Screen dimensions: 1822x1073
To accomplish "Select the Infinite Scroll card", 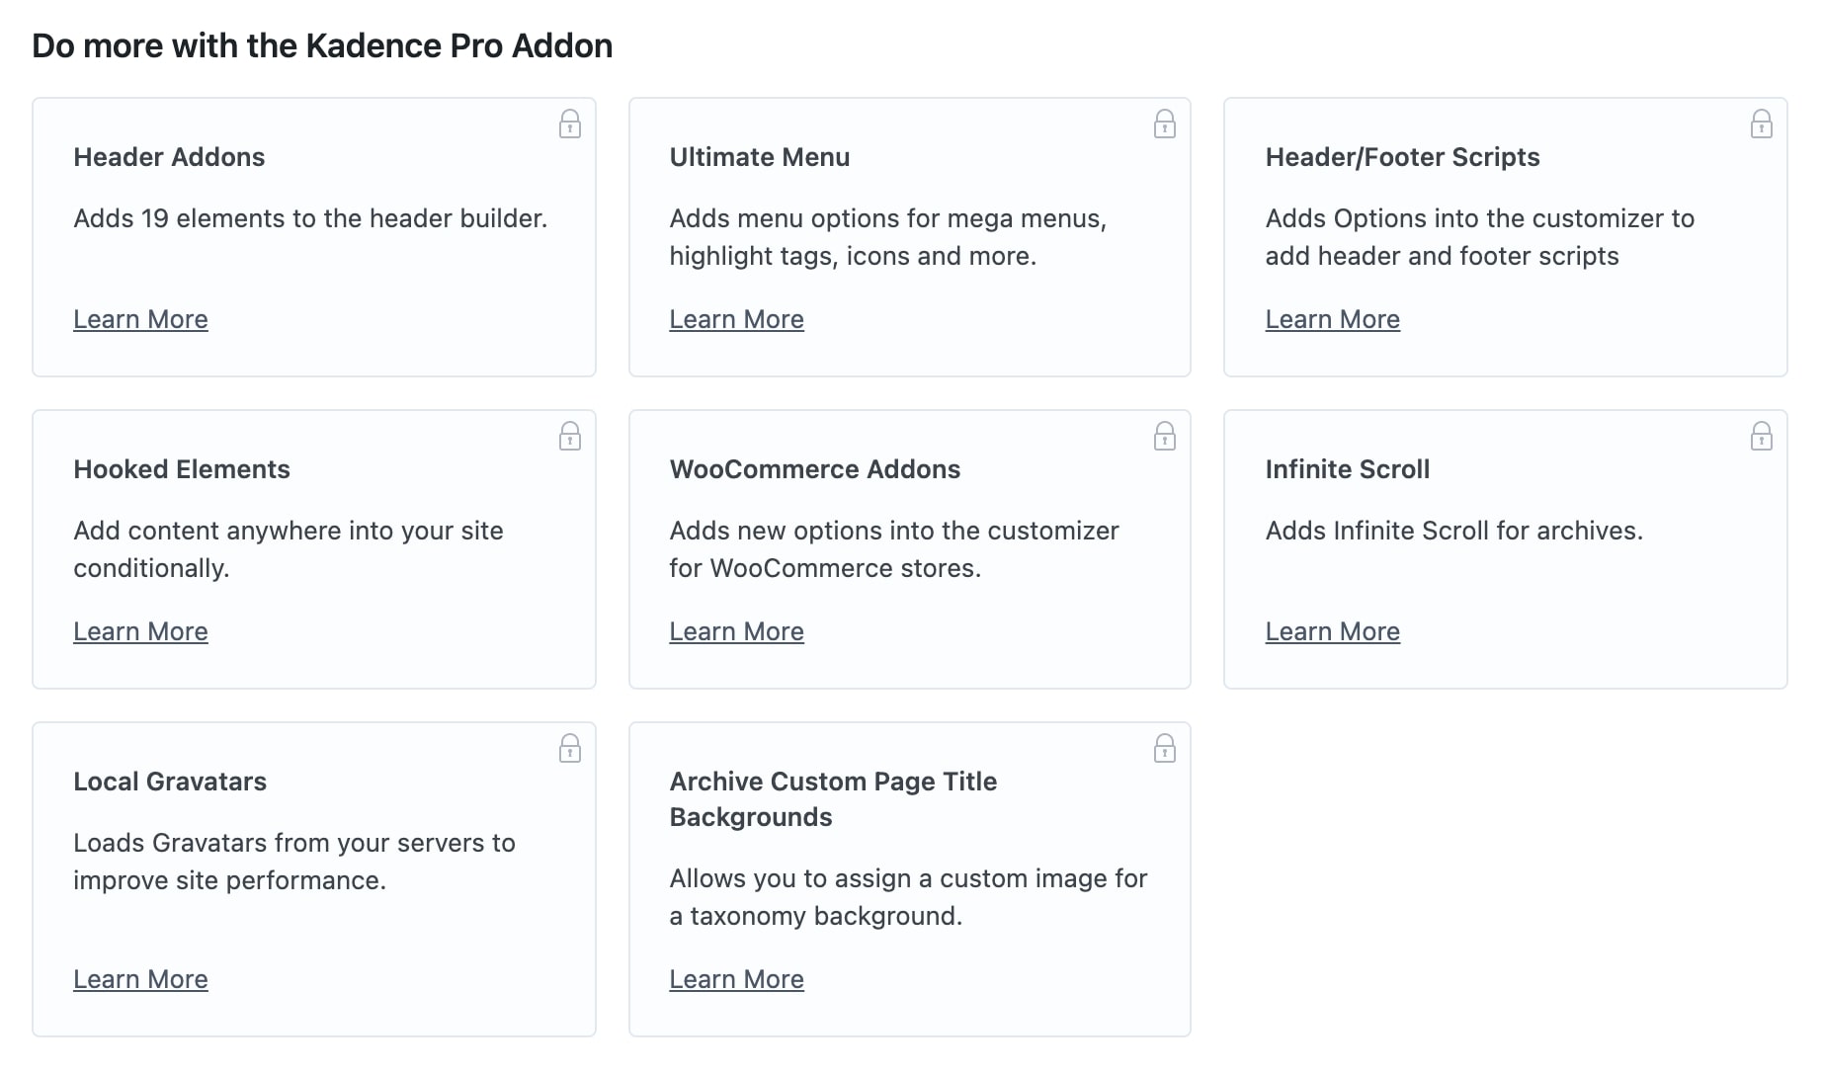I will (1505, 548).
